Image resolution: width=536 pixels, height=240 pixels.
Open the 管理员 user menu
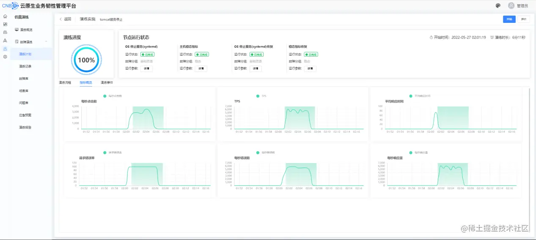click(x=522, y=6)
